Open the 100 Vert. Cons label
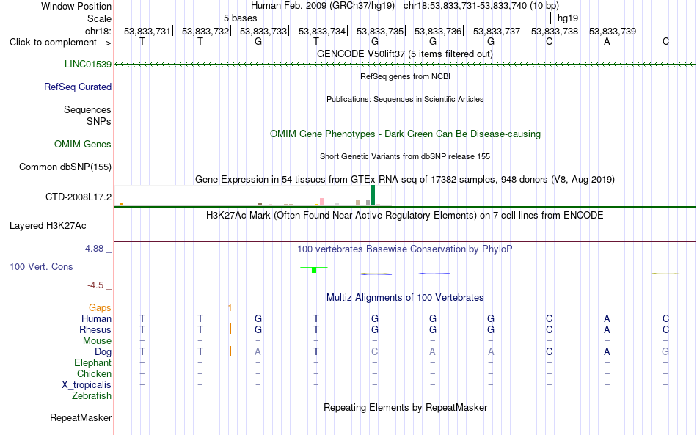The width and height of the screenshot is (697, 435). point(41,266)
